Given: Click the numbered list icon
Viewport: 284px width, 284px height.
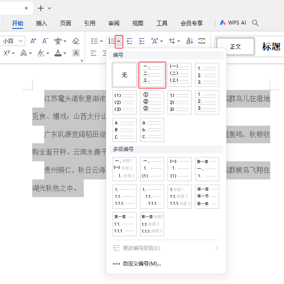Looking at the screenshot, I should click(x=112, y=41).
